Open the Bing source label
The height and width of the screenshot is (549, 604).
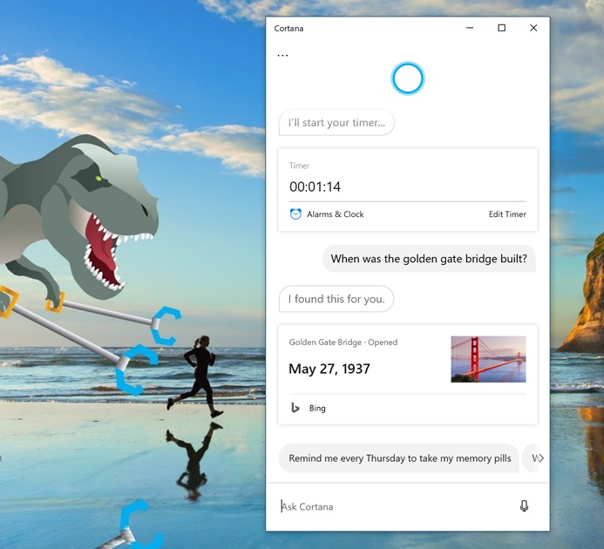(317, 408)
